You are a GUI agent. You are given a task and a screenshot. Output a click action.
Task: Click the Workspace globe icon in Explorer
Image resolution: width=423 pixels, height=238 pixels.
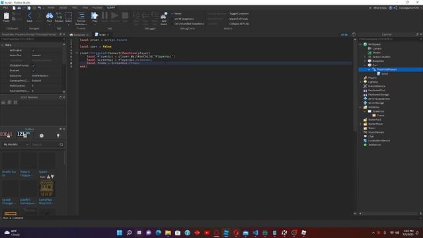click(x=365, y=44)
